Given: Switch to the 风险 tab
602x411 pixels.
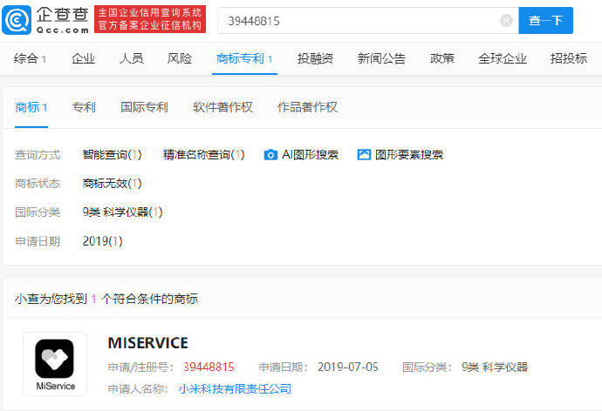Looking at the screenshot, I should click(180, 58).
